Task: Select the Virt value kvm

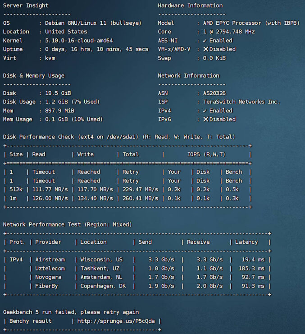Action: [50, 58]
